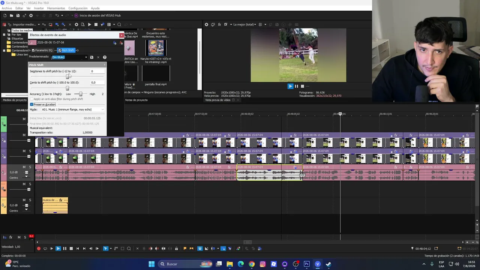Open the overlays grid dropdown arrow in preview
The image size is (480, 270).
pos(265,24)
